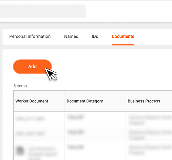Image resolution: width=172 pixels, height=160 pixels.
Task: Open the Personal Information tab
Action: click(30, 36)
